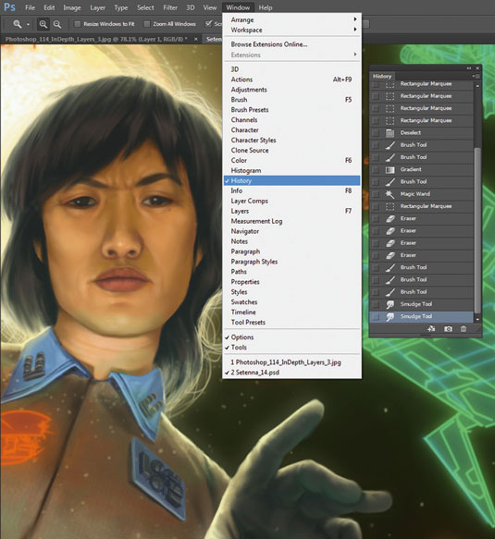Show the Layers panel from Window menu
The height and width of the screenshot is (539, 495).
[291, 211]
